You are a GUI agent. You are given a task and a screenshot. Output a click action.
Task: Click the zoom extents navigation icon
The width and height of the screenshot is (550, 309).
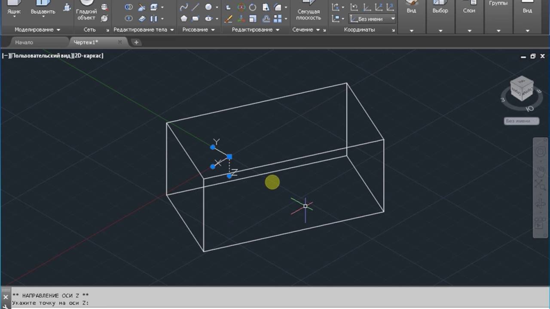(540, 185)
